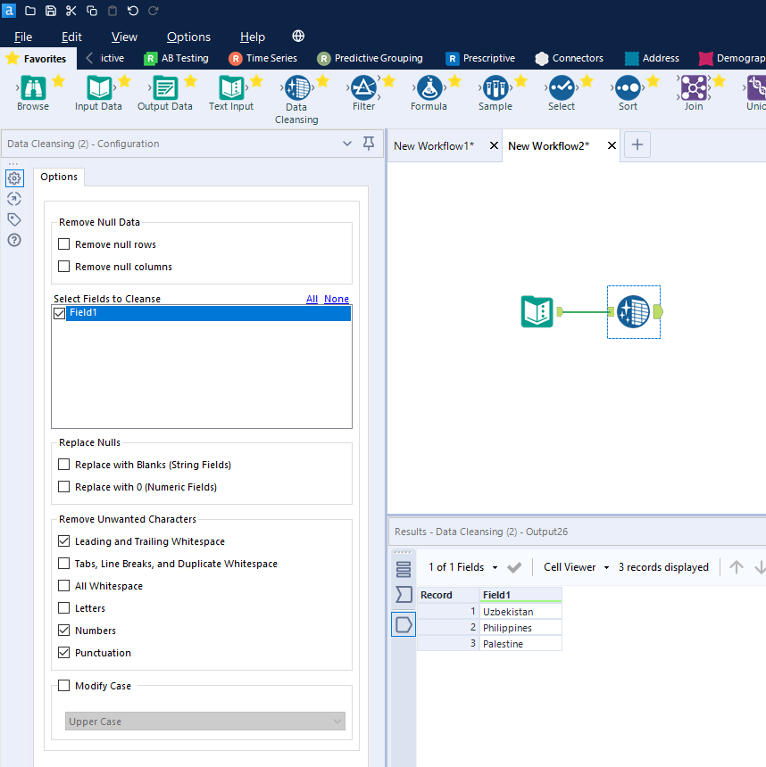Switch to New Workflow1 tab

(434, 145)
